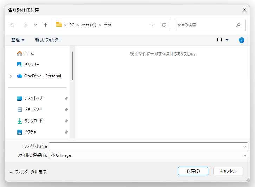Open the ホーム location in sidebar
Screen dimensions: 255x187
click(x=29, y=53)
